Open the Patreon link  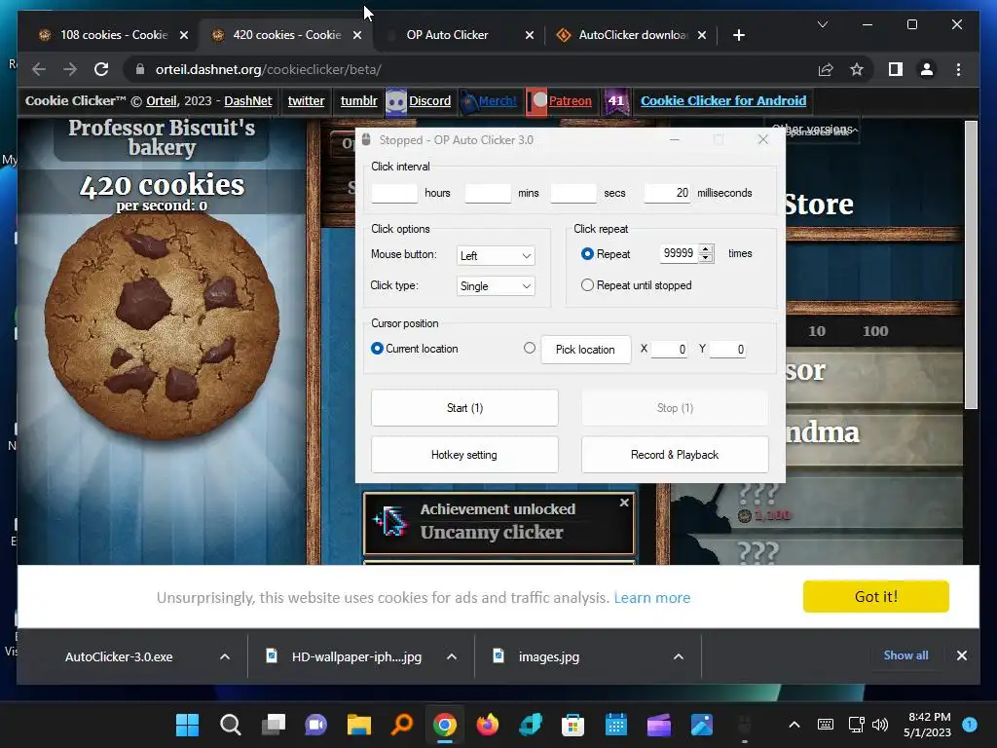[570, 100]
